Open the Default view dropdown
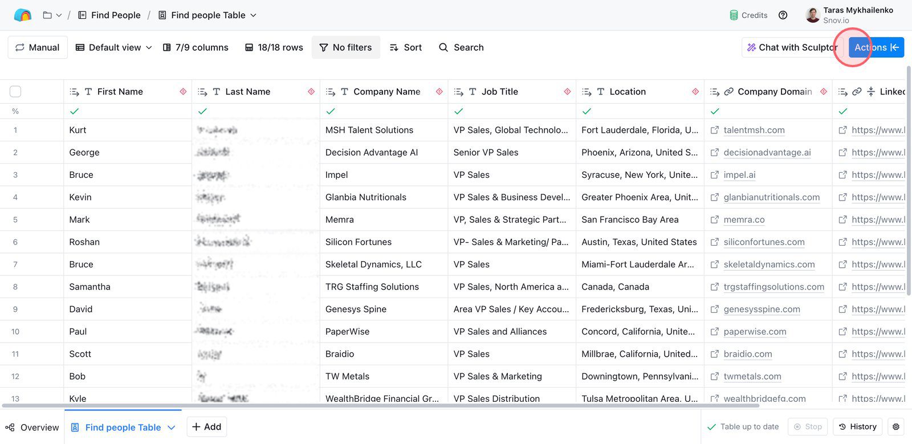This screenshot has height=444, width=912. [114, 48]
